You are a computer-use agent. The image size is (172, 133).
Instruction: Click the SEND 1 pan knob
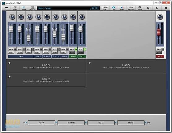(x=73, y=17)
